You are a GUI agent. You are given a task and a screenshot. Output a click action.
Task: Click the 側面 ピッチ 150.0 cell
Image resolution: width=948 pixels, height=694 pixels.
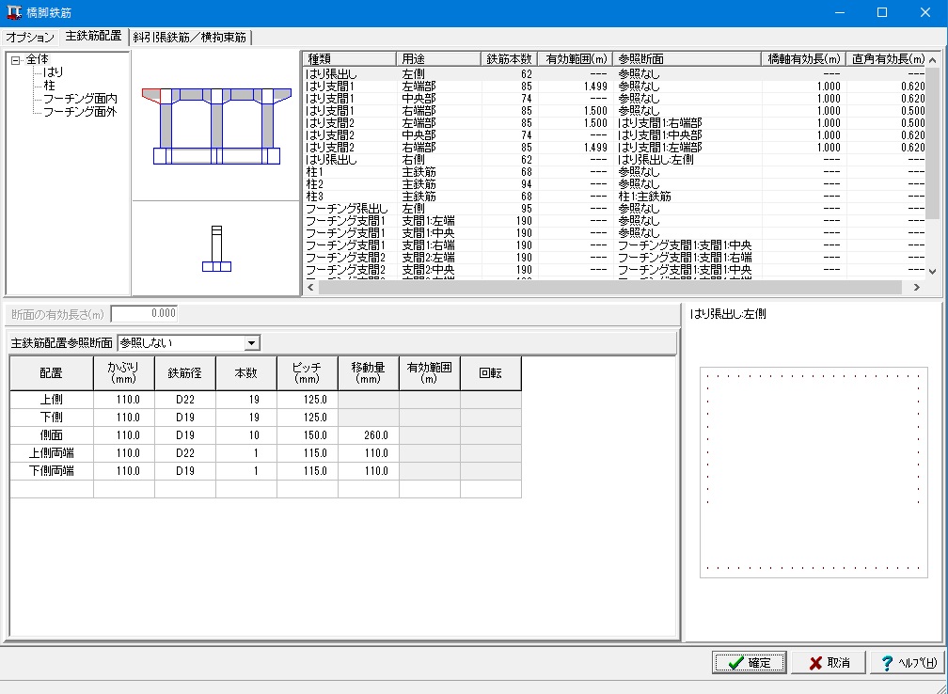307,435
